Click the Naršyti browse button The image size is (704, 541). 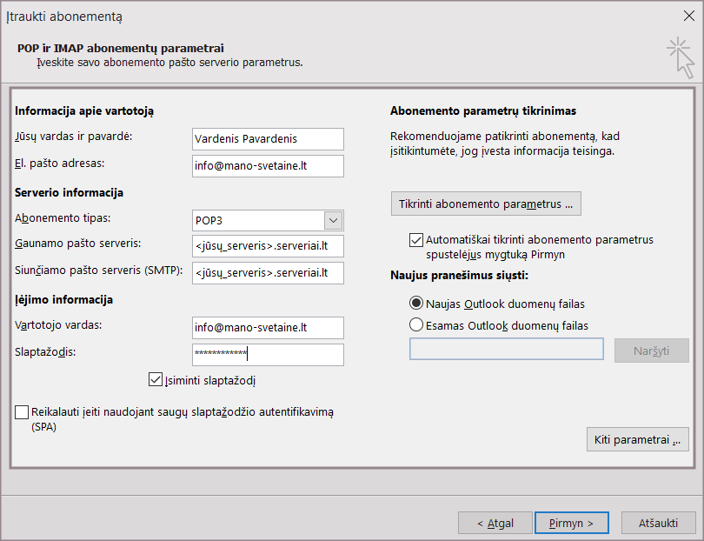[x=651, y=350]
